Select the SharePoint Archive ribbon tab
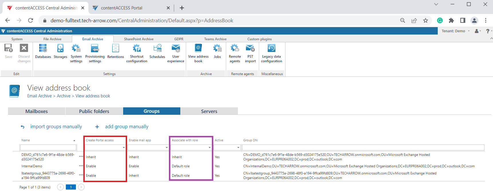The image size is (493, 191). tap(139, 39)
